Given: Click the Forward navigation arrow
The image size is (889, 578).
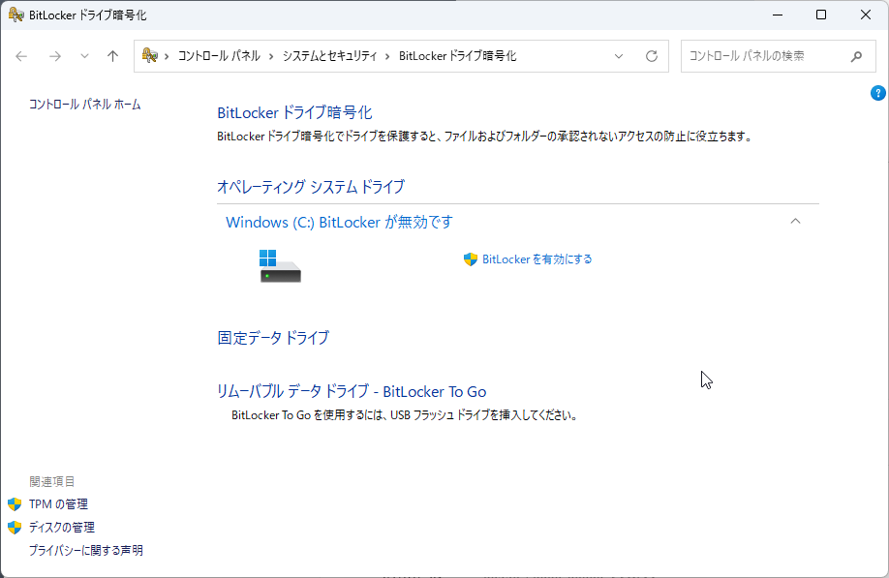Looking at the screenshot, I should click(55, 56).
